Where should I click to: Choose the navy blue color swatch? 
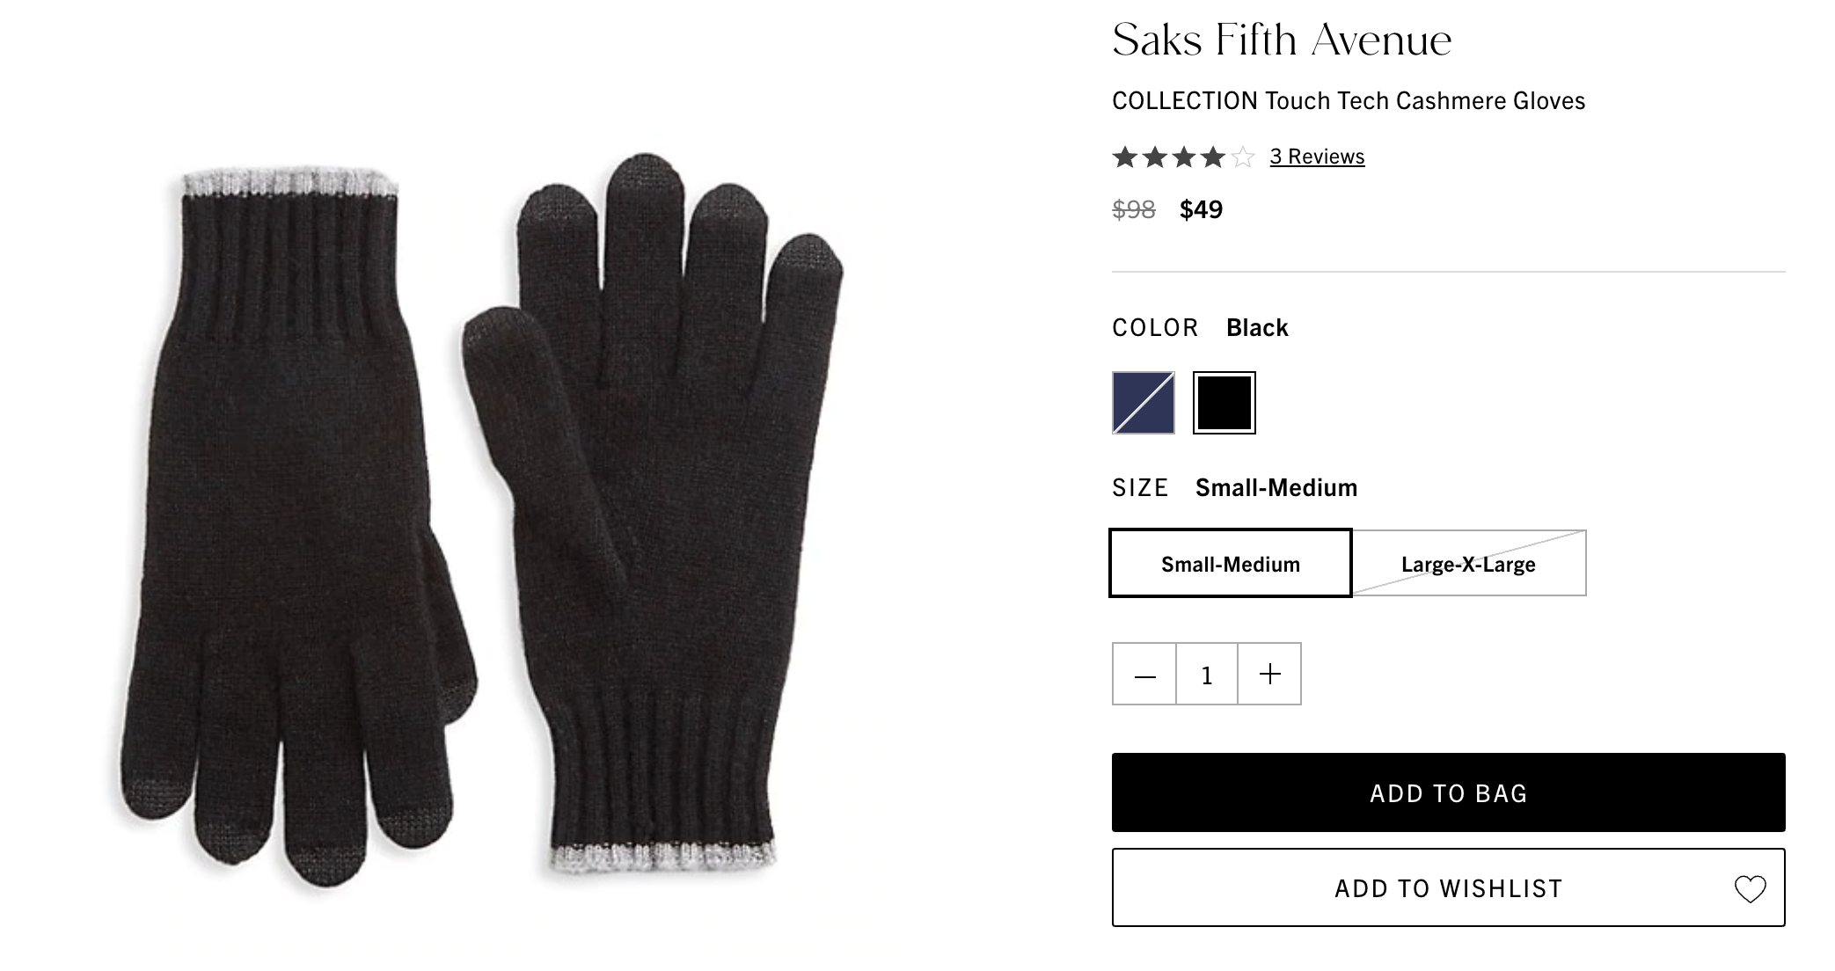1143,403
